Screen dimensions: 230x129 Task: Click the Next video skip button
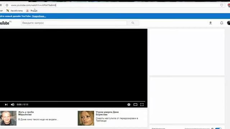click(6, 105)
